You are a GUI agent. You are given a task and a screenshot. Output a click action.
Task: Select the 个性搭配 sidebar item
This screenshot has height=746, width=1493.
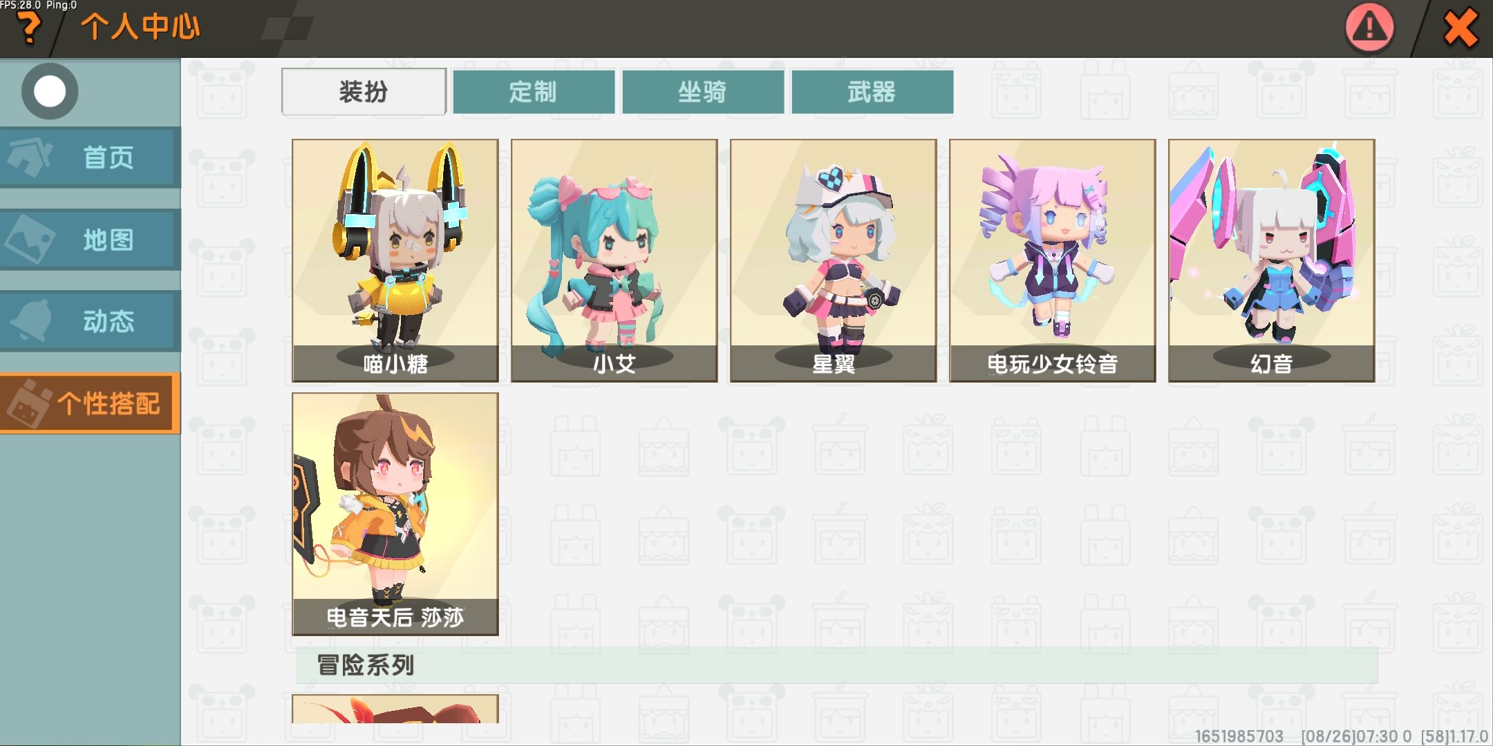coord(91,403)
